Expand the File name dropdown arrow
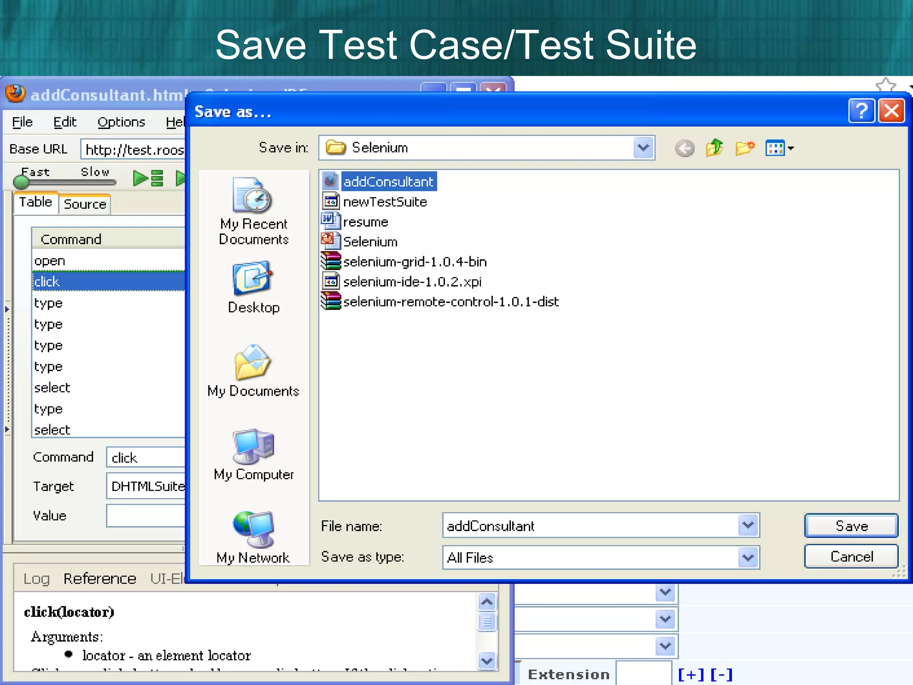This screenshot has height=685, width=913. (748, 525)
